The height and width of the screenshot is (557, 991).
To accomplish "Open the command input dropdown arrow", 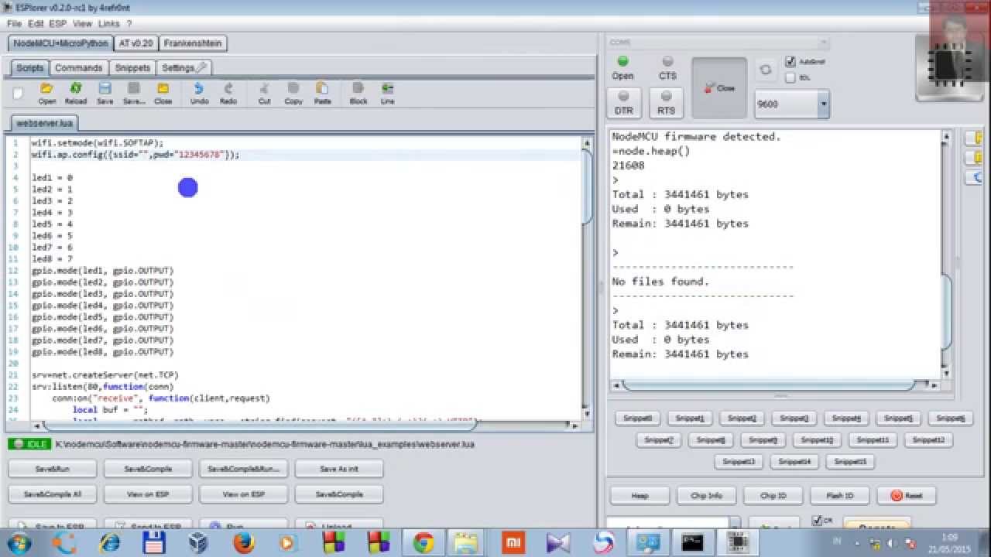I will coord(735,524).
